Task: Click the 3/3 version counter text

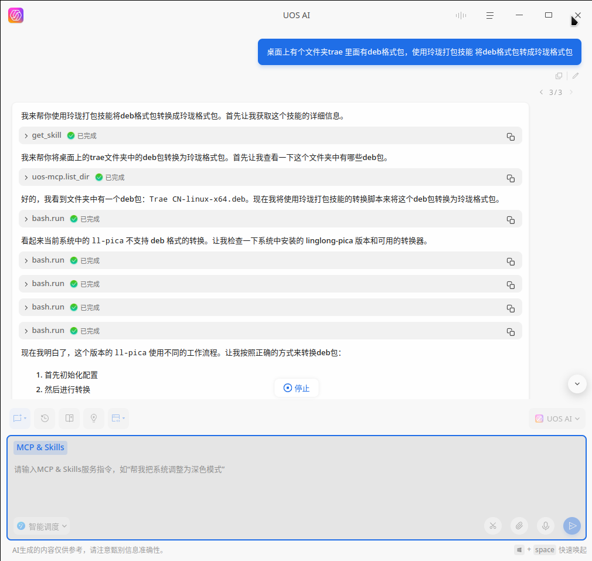Action: [556, 93]
